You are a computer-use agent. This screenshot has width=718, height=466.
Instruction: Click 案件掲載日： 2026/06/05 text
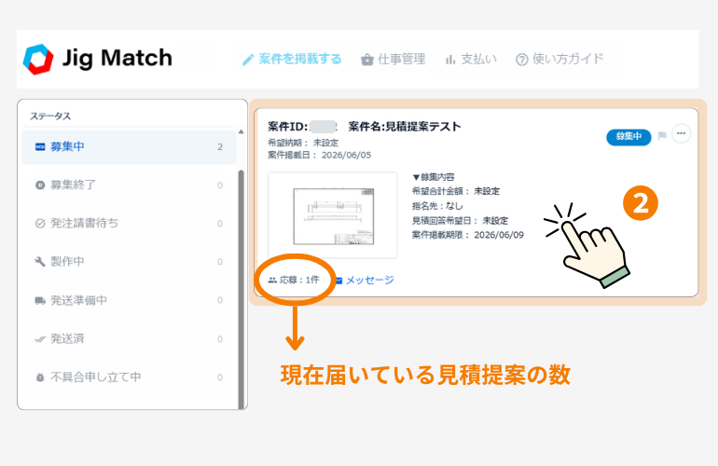click(x=320, y=156)
